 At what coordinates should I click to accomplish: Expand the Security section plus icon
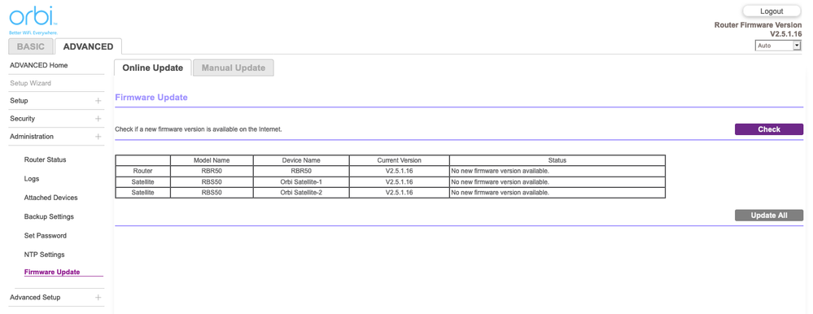click(x=98, y=119)
